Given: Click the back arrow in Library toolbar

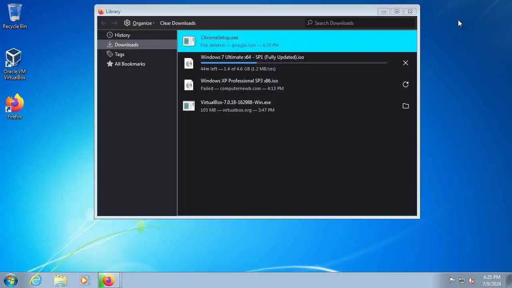Looking at the screenshot, I should click(x=104, y=23).
